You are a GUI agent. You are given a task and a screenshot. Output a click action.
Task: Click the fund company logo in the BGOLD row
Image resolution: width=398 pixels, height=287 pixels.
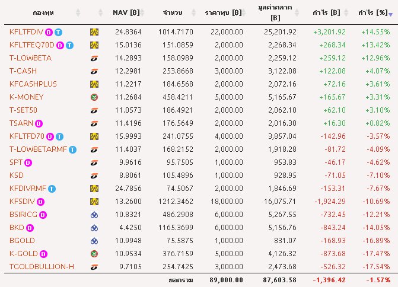pos(94,241)
